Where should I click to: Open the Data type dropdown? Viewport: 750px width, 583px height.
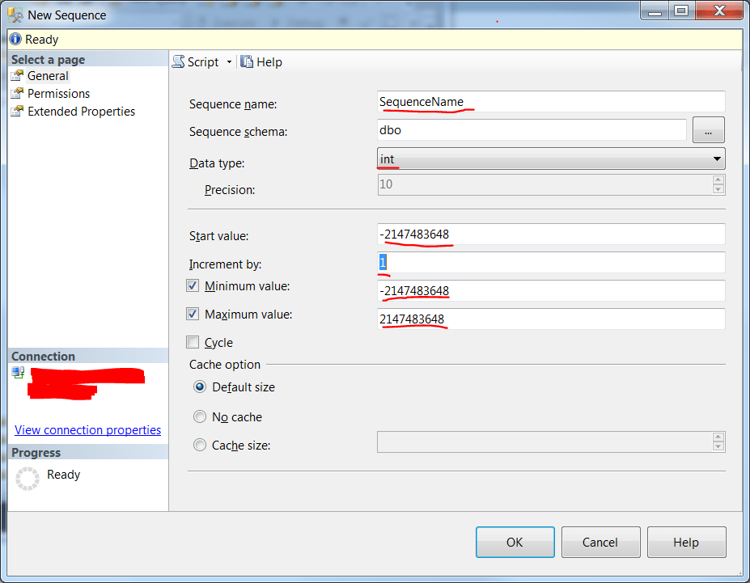[716, 158]
